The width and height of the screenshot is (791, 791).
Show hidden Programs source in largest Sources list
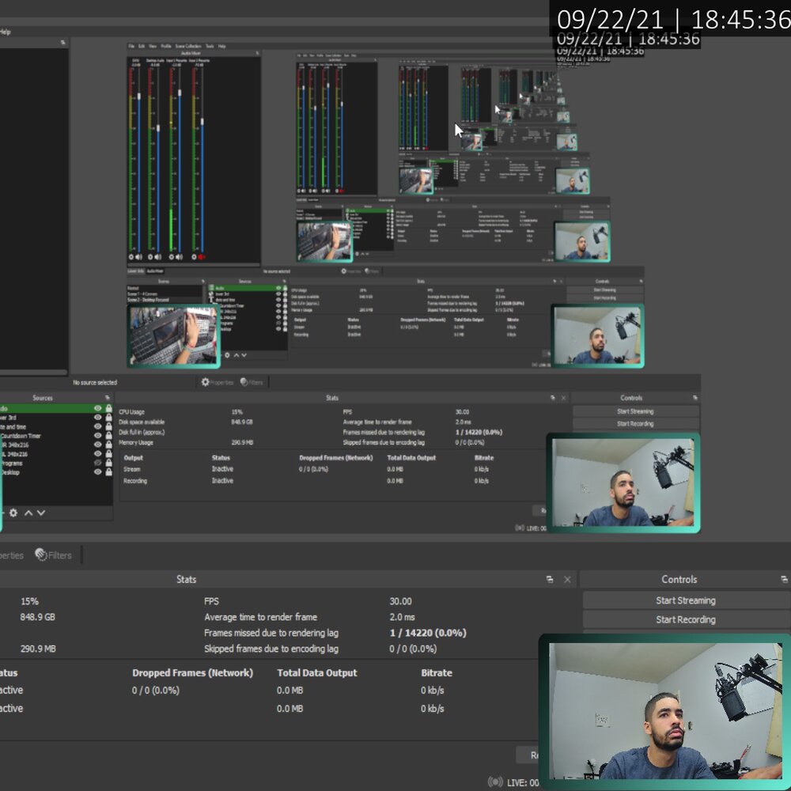pyautogui.click(x=98, y=463)
